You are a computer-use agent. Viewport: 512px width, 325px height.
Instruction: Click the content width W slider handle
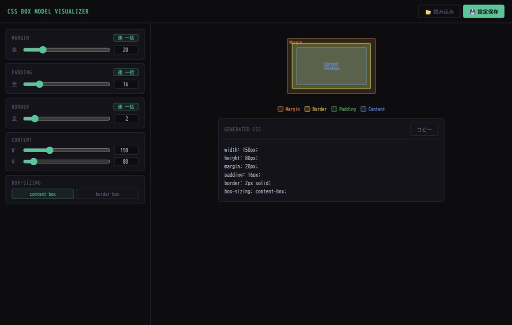point(49,150)
